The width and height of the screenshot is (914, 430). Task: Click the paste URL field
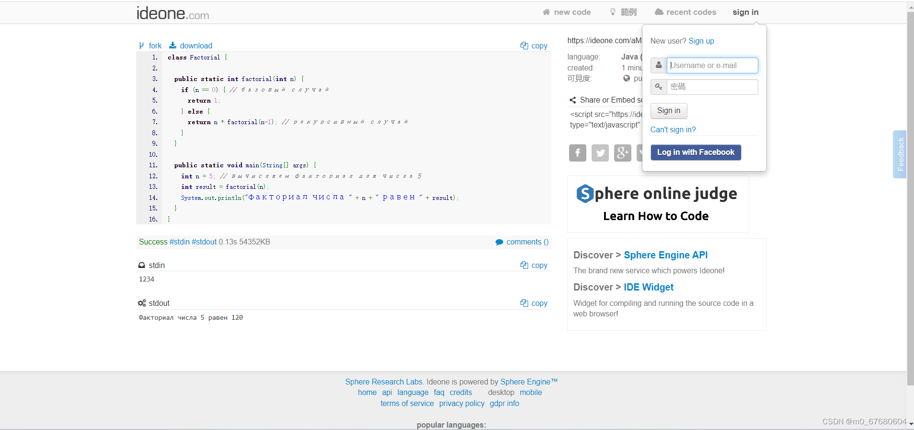(x=605, y=41)
